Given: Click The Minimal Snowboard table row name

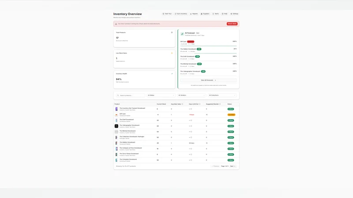Looking at the screenshot, I should (x=128, y=131).
